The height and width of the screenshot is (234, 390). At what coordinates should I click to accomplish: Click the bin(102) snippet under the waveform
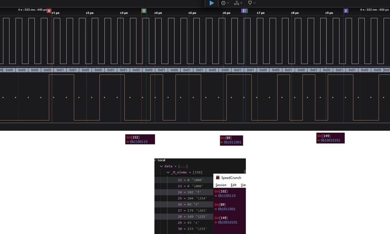click(x=140, y=139)
